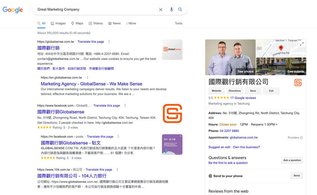Open the 國際觀行銷Globalsense - 貼文 result
Image resolution: width=317 pixels, height=195 pixels.
pos(70,143)
